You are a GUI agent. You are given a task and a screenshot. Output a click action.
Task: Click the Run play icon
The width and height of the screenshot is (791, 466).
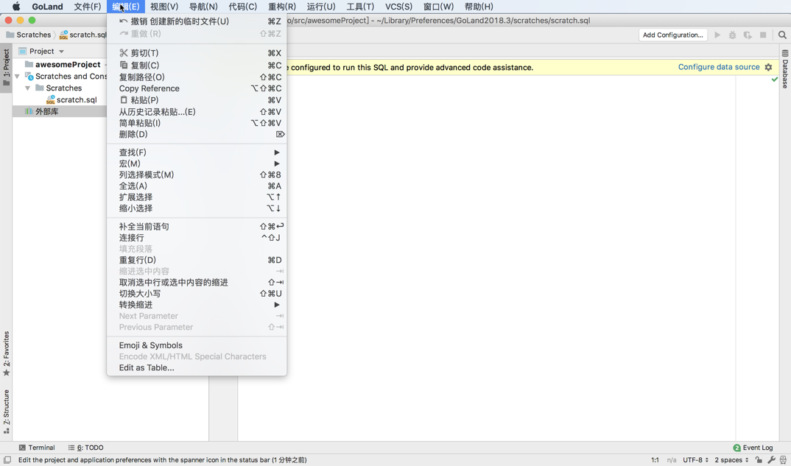(x=717, y=35)
